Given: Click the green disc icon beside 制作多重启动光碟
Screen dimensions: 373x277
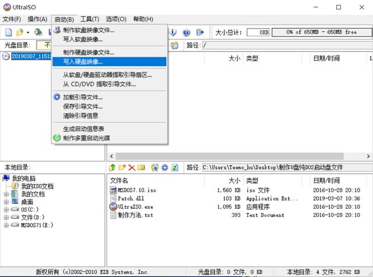Looking at the screenshot, I should pos(57,138).
